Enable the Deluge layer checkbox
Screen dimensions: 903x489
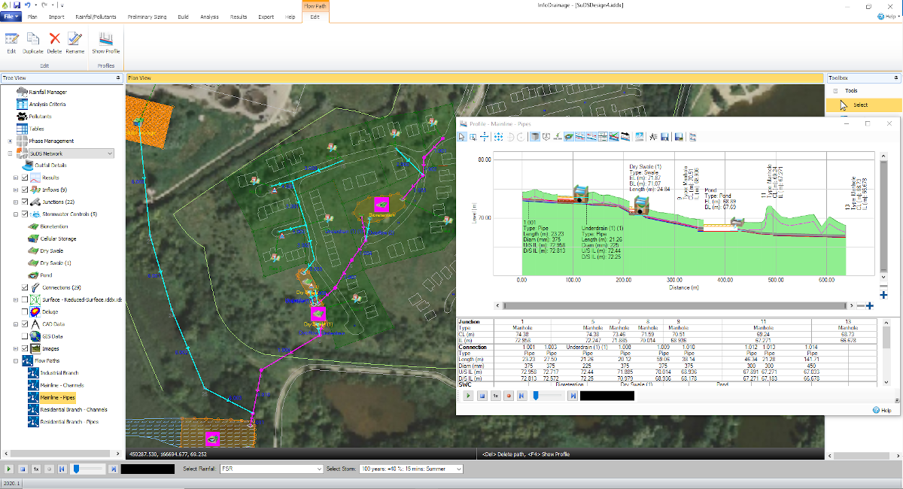[x=26, y=311]
